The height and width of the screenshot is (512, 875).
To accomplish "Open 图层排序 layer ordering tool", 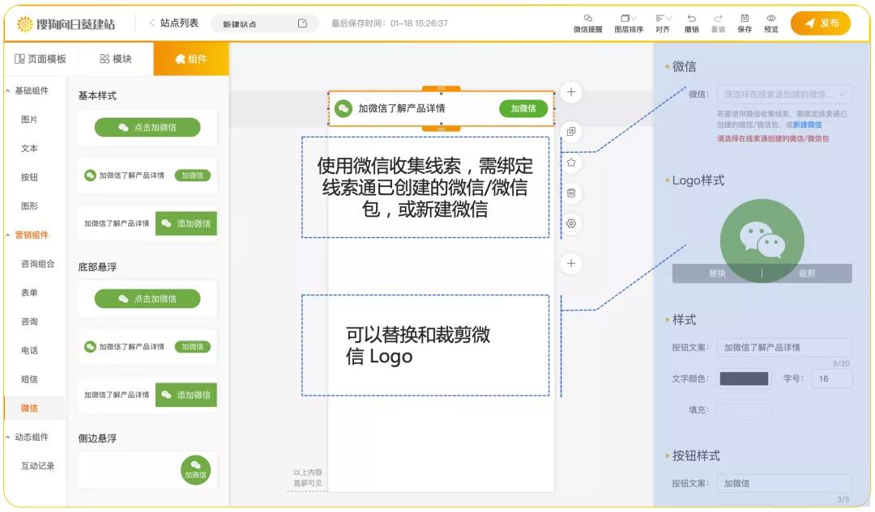I will tap(629, 23).
